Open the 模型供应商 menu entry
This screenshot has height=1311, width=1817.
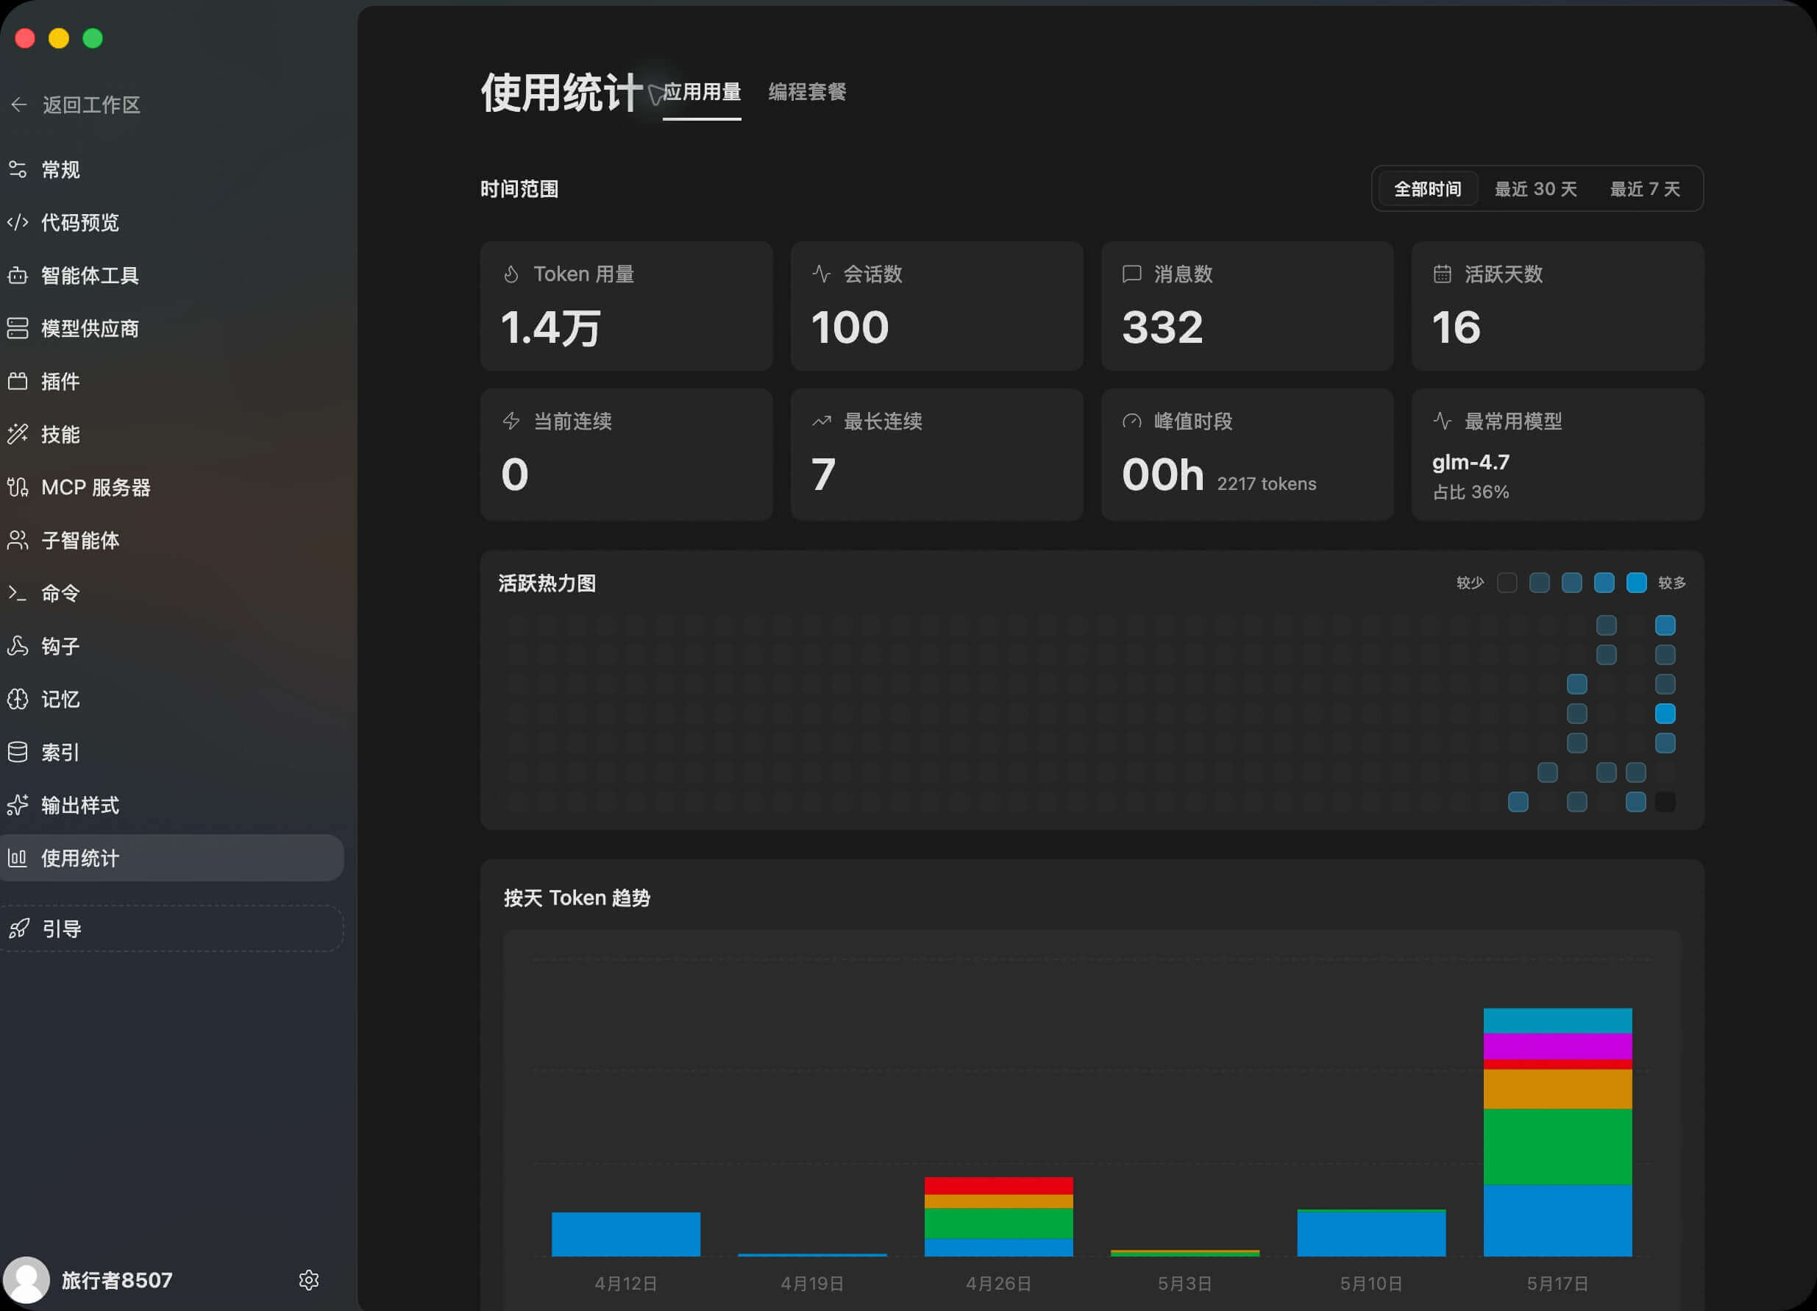click(172, 329)
